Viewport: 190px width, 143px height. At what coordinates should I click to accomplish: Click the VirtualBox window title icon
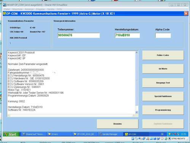point(5,5)
